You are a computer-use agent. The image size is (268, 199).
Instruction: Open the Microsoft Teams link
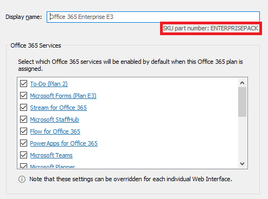pyautogui.click(x=51, y=155)
